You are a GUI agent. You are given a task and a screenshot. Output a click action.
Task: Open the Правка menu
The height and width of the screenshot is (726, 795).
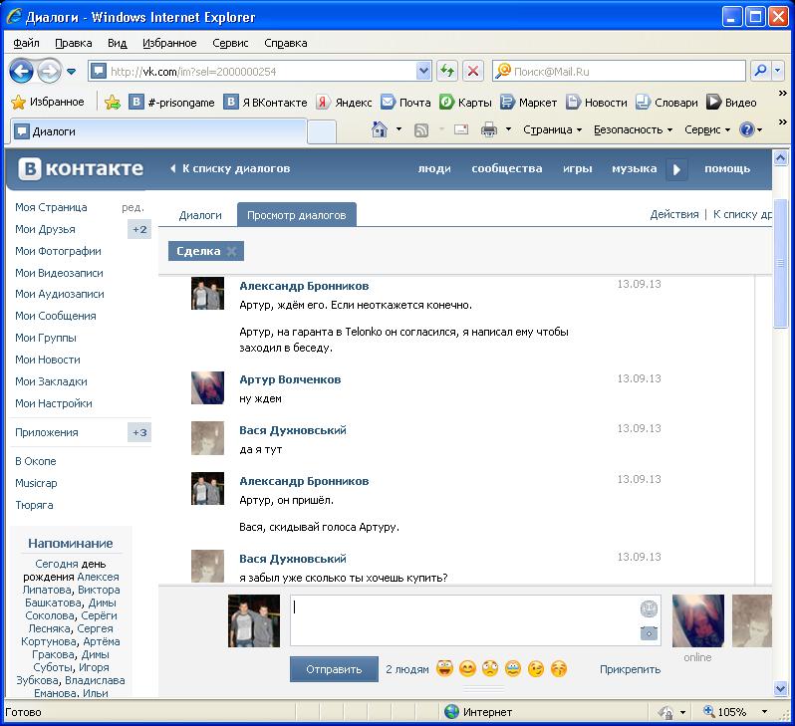point(73,43)
